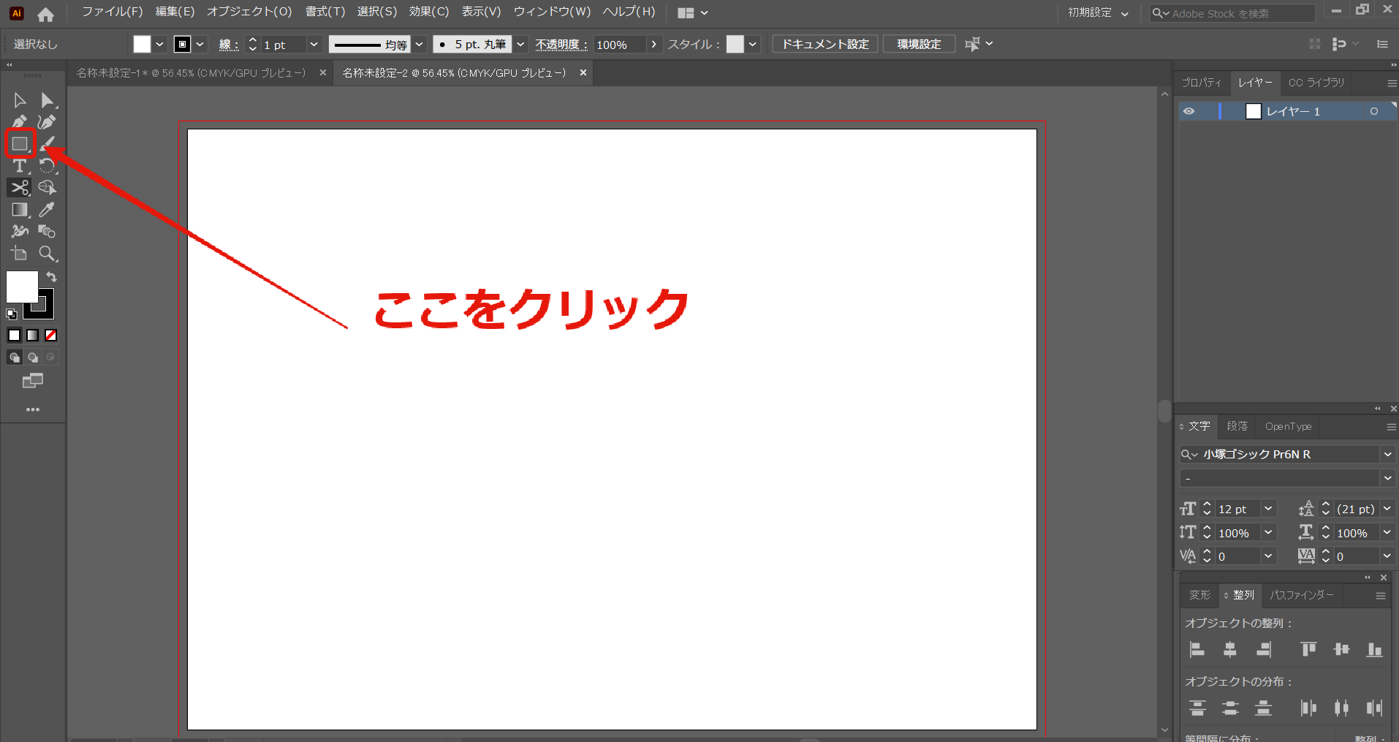Select the Zoom tool
Image resolution: width=1399 pixels, height=742 pixels.
tap(48, 254)
